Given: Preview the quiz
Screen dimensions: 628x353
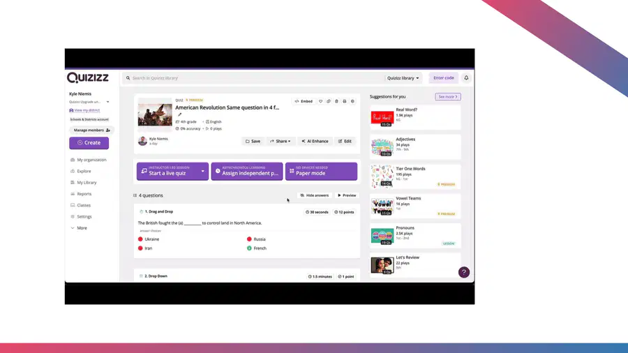Looking at the screenshot, I should 346,195.
